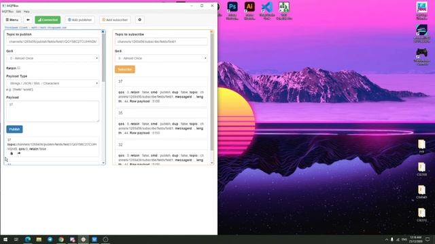Click the ThinkSpeak client connection link
435x244 pixels.
35,28
